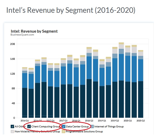Click the 'All Other' legend label
Image resolution: width=154 pixels, height=136 pixels.
click(x=20, y=127)
